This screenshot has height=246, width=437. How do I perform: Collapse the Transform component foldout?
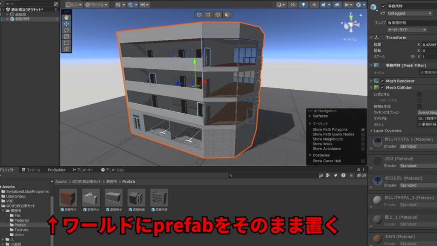[371, 38]
